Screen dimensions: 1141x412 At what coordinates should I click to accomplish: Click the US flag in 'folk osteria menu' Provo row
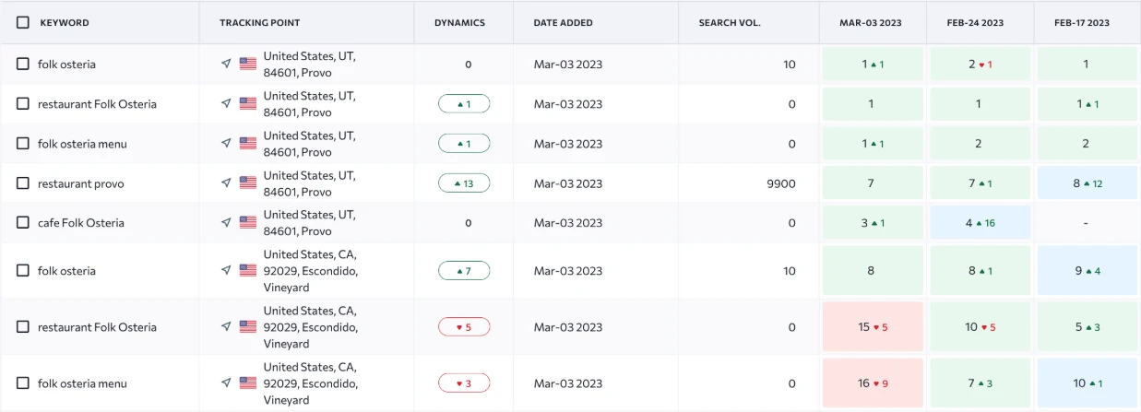pos(248,143)
